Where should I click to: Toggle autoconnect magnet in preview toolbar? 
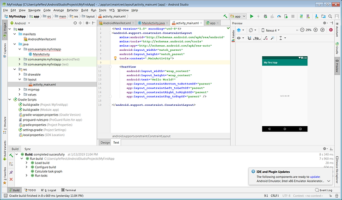pos(249,38)
